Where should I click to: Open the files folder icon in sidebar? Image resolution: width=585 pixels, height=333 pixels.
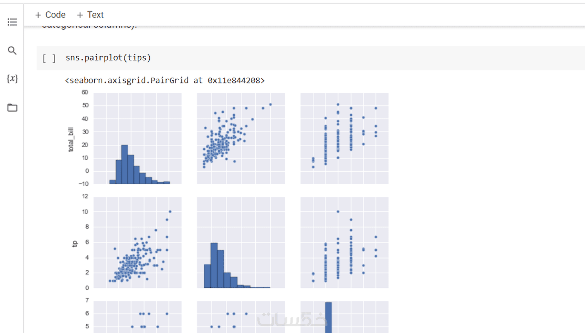tap(12, 107)
